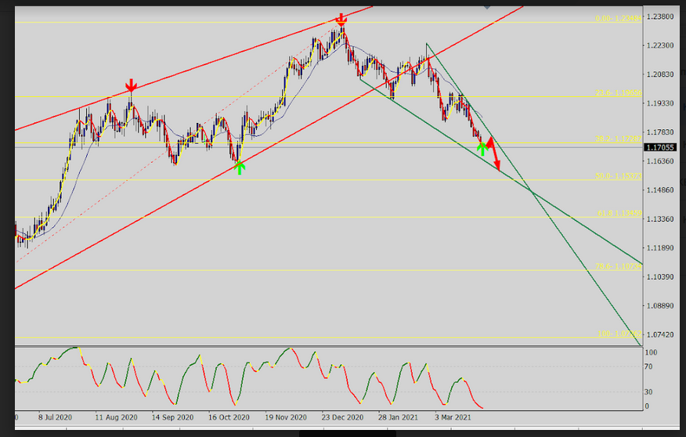Click the 1.23800 price on the scale
Viewport: 686px width, 437px height.
[x=659, y=16]
